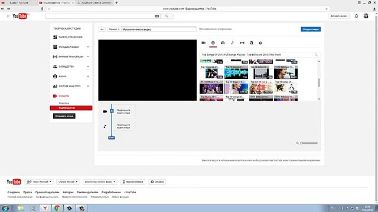The width and height of the screenshot is (378, 212).
Task: Click the audio track music note icon
Action: (x=105, y=126)
